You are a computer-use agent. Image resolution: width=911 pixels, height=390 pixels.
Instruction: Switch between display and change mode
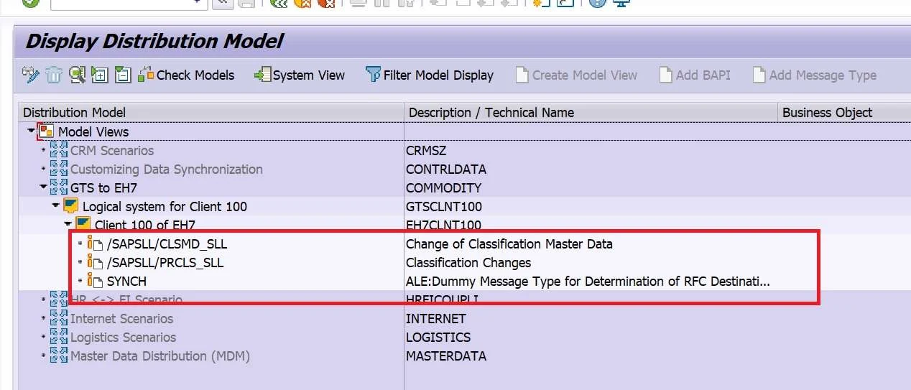pyautogui.click(x=31, y=75)
